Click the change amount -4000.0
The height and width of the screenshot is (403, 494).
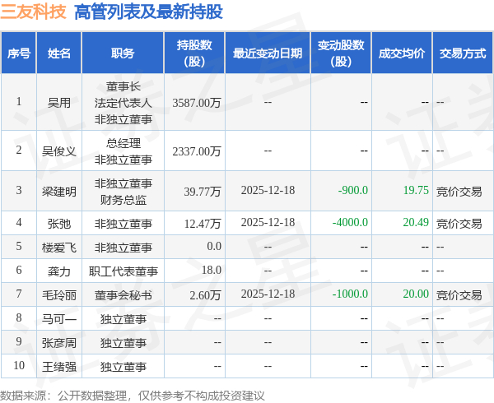click(350, 222)
